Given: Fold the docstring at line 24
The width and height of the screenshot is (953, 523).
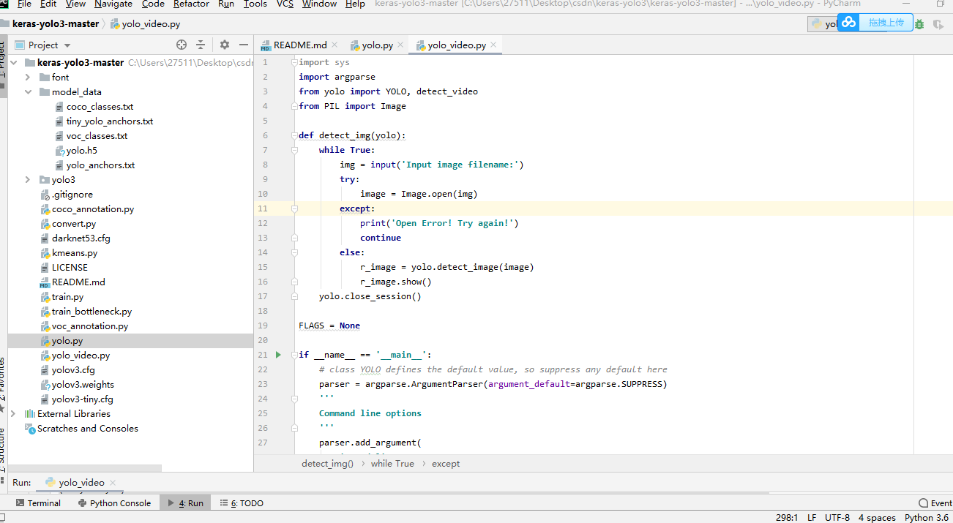Looking at the screenshot, I should point(294,399).
